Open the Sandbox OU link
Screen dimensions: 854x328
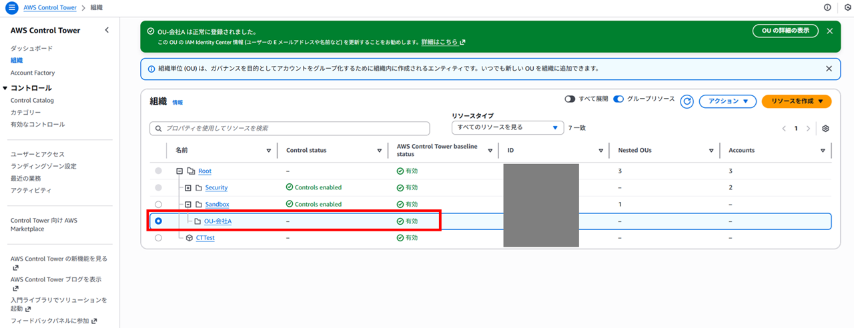pyautogui.click(x=217, y=205)
